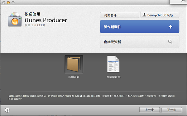Zoom the window with the rightmost title-bar button
The width and height of the screenshot is (187, 116).
coord(13,2)
